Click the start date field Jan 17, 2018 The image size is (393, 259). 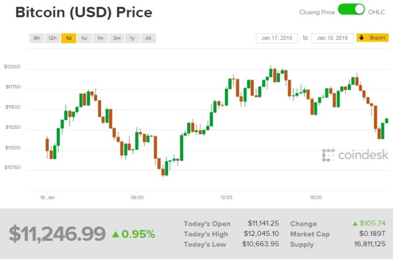(277, 38)
